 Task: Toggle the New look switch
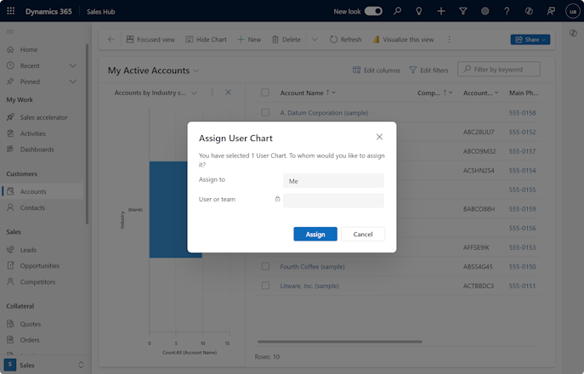coord(373,11)
